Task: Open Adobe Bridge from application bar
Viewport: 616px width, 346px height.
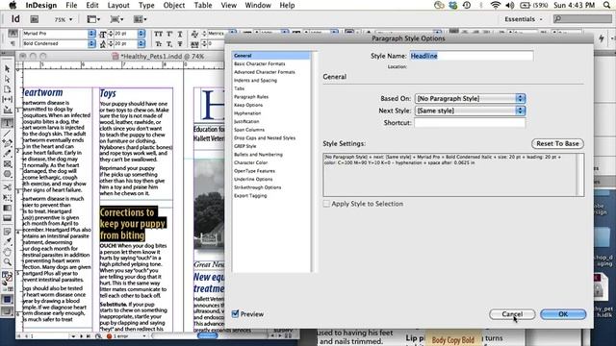Action: (x=35, y=19)
